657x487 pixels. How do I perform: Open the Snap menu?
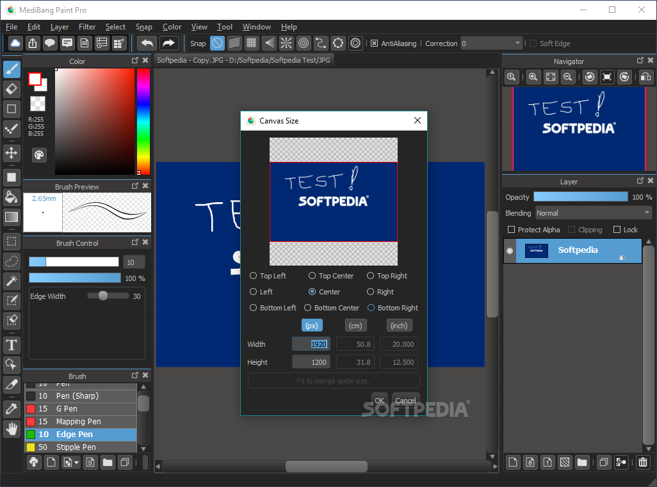[143, 27]
